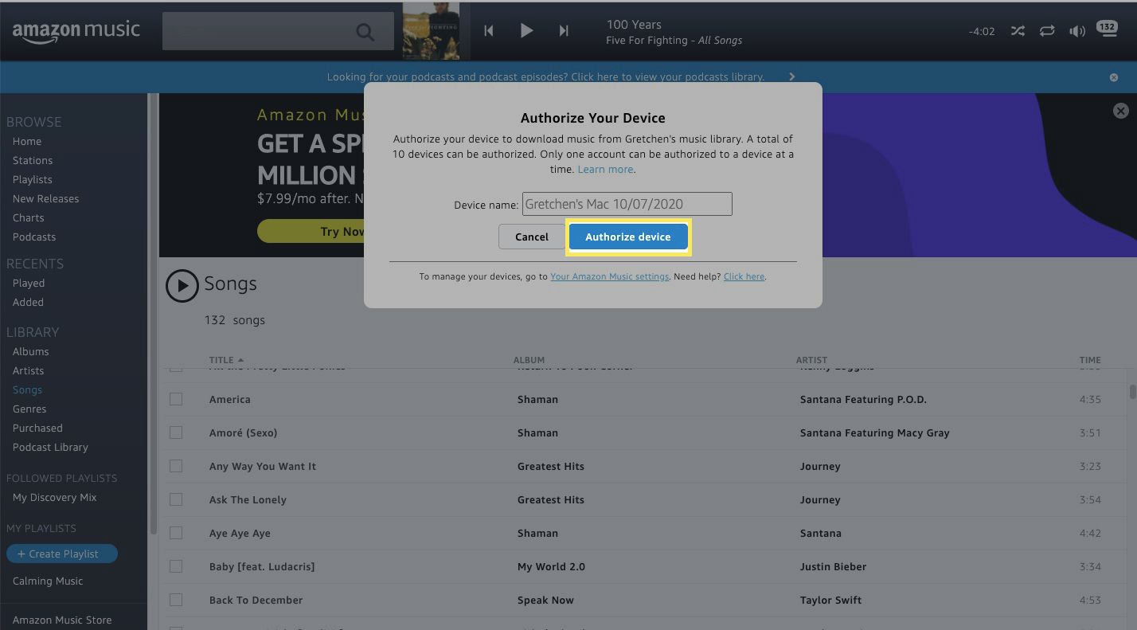Click the sidebar scrollbar

(x=153, y=314)
